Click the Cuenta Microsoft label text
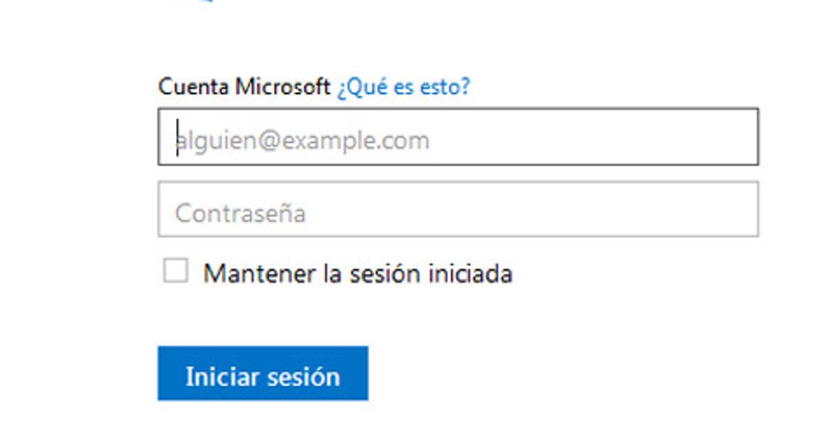Viewport: 825px width, 433px height. (244, 87)
